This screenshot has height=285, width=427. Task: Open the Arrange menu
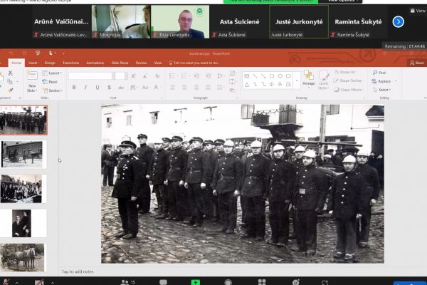(309, 80)
